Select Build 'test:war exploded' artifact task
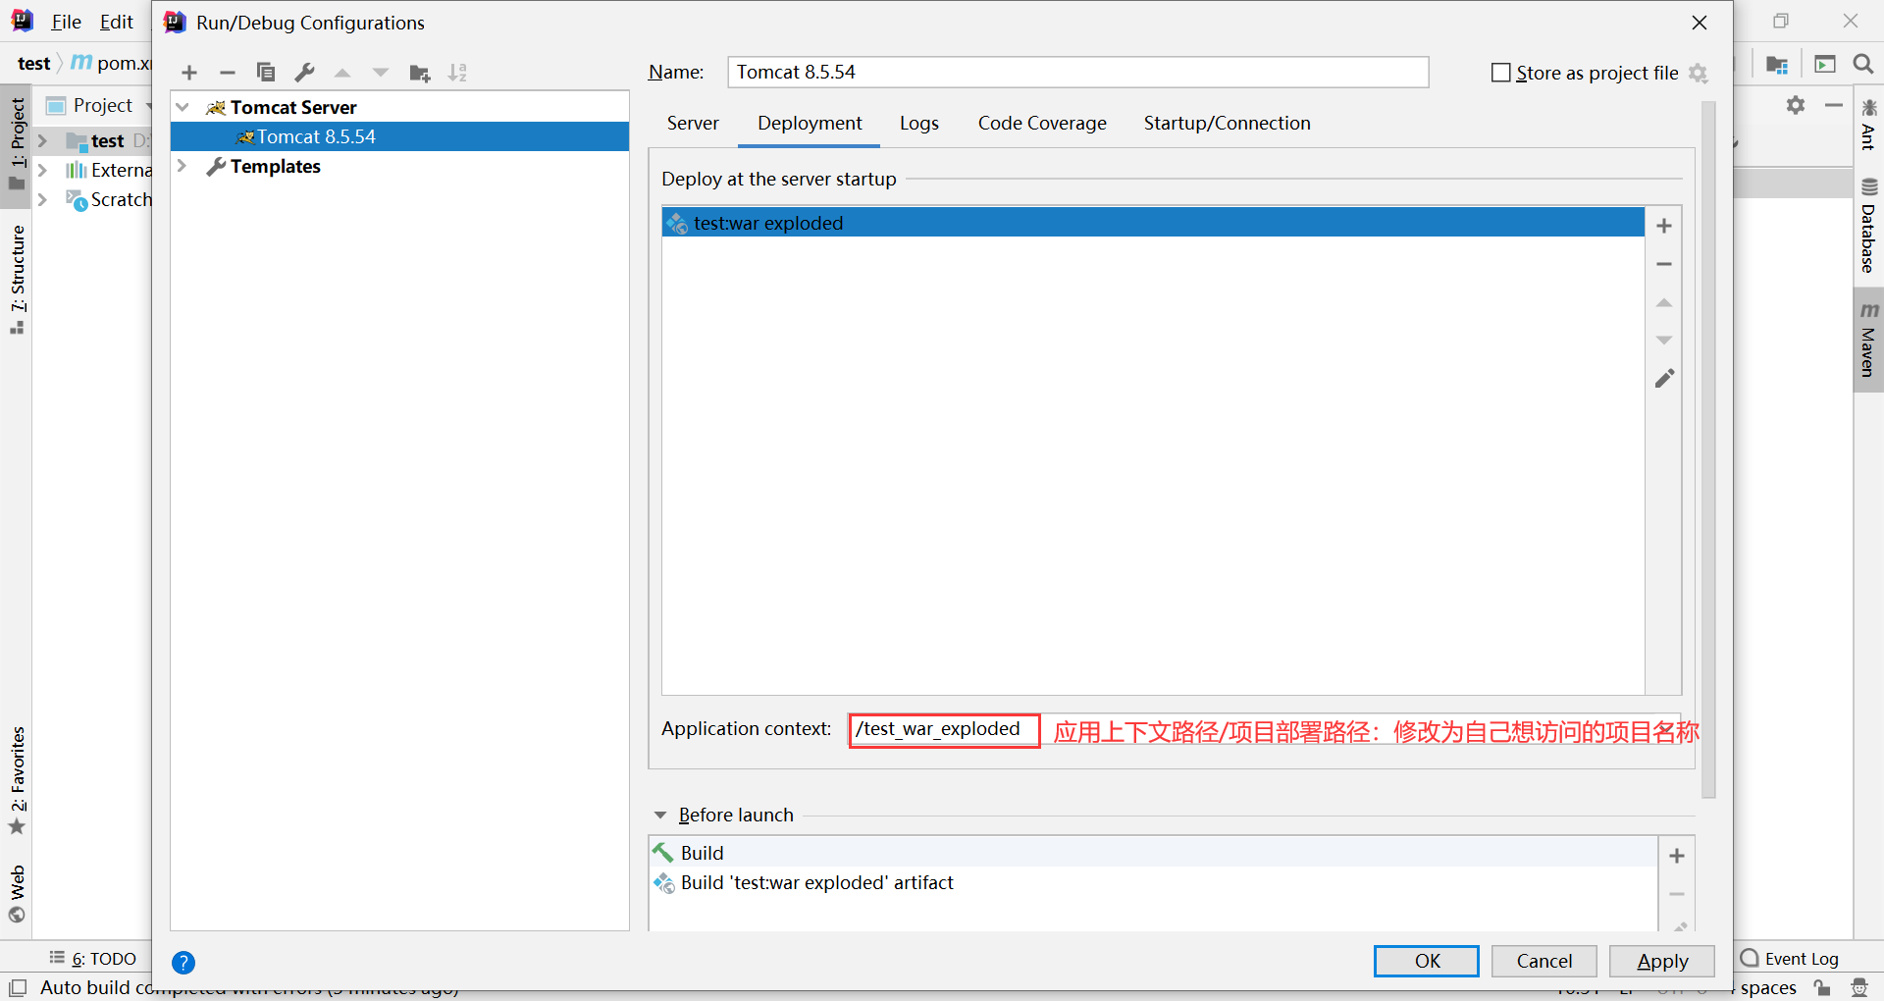Image resolution: width=1884 pixels, height=1001 pixels. [x=1153, y=882]
